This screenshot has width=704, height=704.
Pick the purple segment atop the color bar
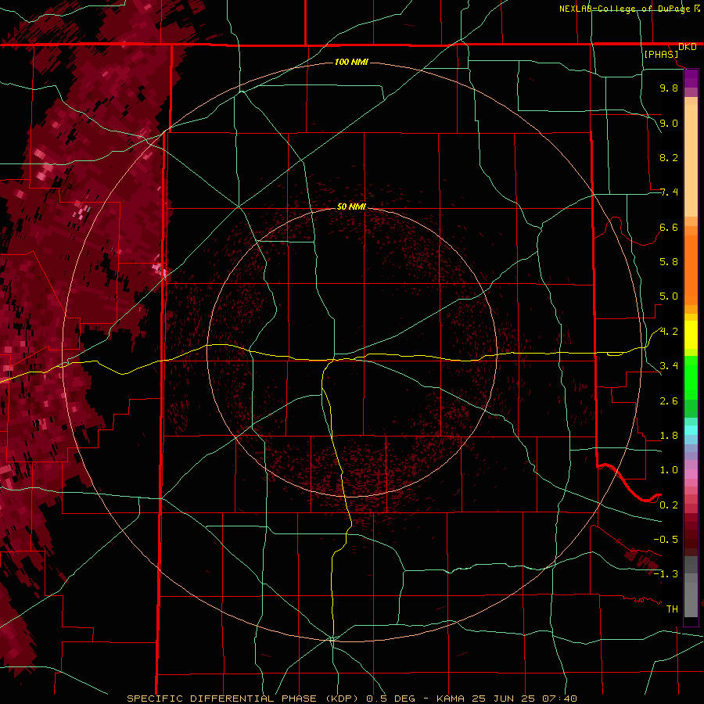point(691,78)
